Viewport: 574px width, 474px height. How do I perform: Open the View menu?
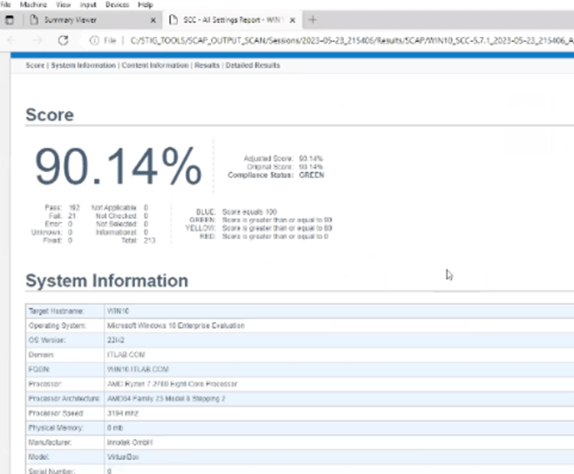click(x=63, y=5)
